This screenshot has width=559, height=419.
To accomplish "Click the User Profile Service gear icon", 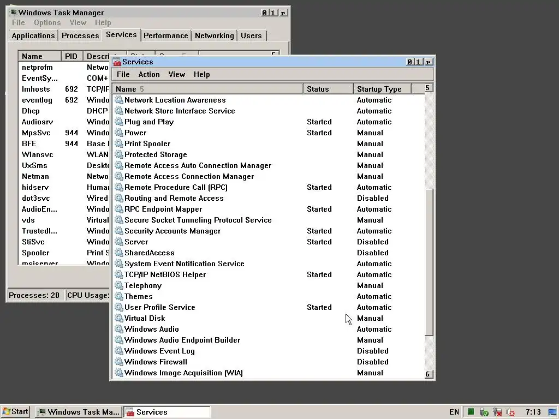I will 118,307.
